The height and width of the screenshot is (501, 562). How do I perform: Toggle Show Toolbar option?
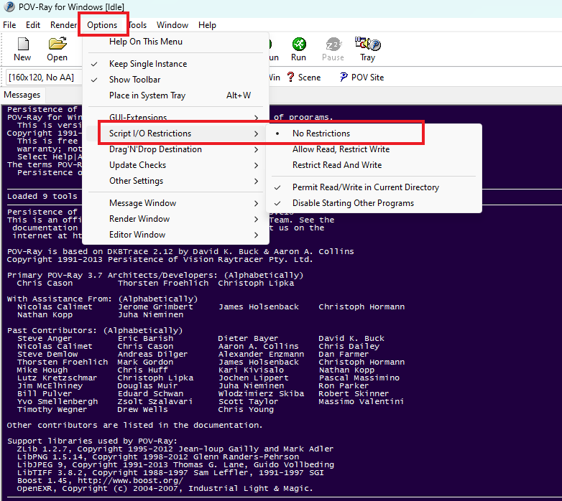(175, 80)
